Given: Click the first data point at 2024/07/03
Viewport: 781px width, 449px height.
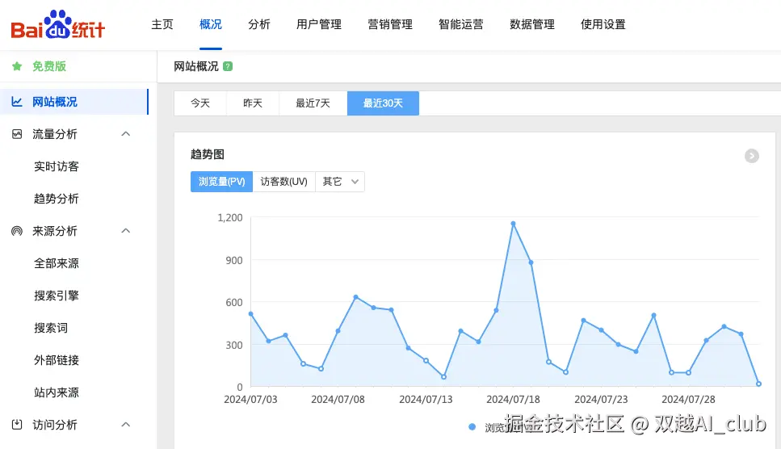Looking at the screenshot, I should (250, 314).
